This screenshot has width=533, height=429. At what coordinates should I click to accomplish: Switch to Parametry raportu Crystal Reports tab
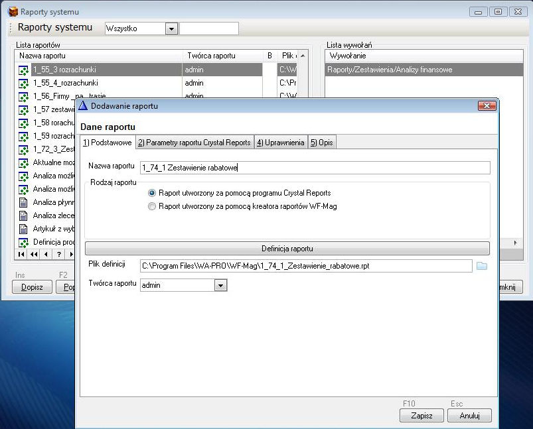pos(194,143)
